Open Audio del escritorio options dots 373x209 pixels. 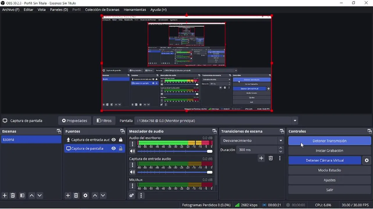[132, 144]
